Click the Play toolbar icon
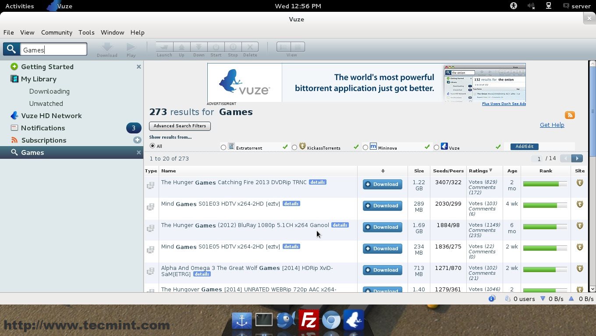The height and width of the screenshot is (336, 596). tap(131, 47)
